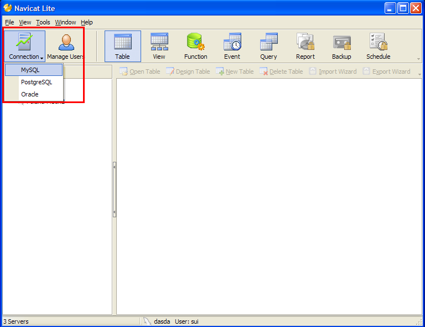Click the 'dasda' connection status text

[x=162, y=321]
